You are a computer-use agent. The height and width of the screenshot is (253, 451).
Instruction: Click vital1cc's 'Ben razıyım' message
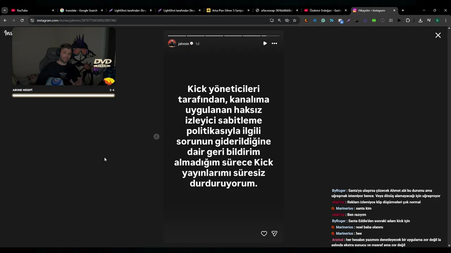pos(349,215)
